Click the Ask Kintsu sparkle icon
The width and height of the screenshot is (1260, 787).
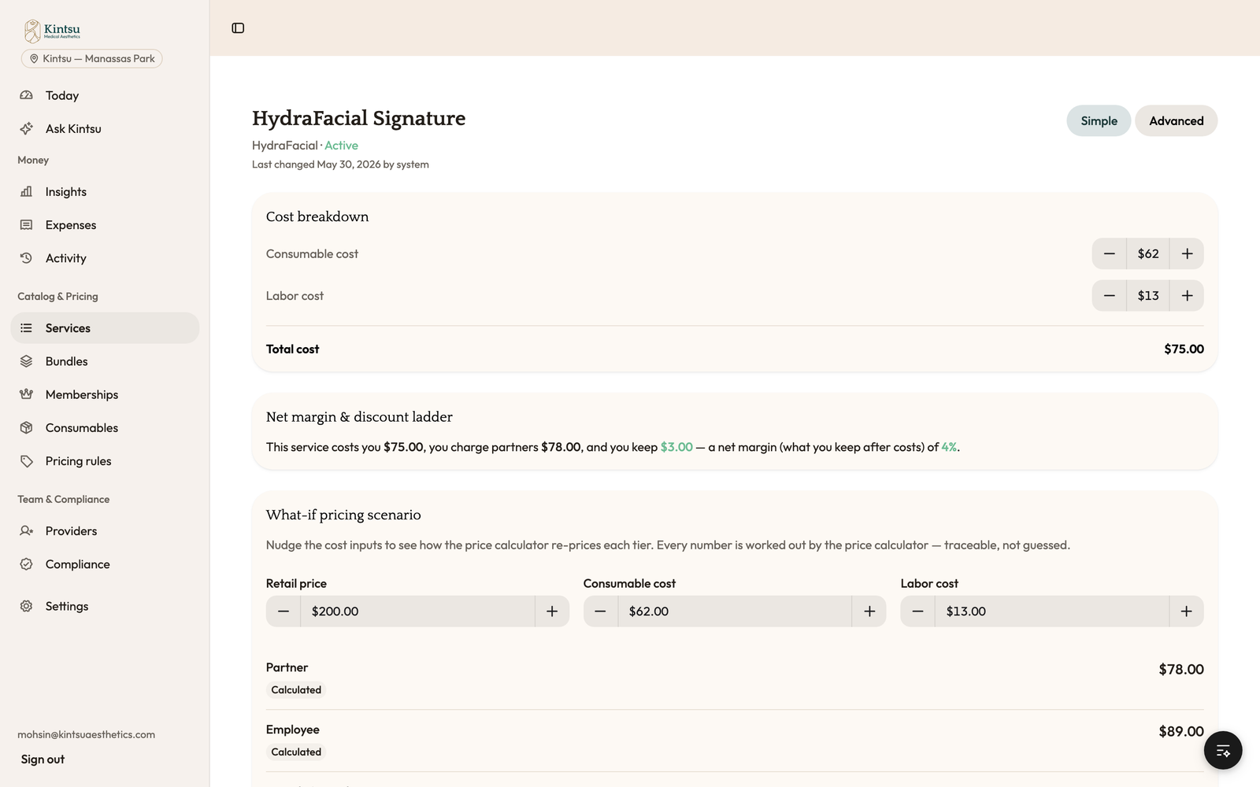[x=27, y=128]
